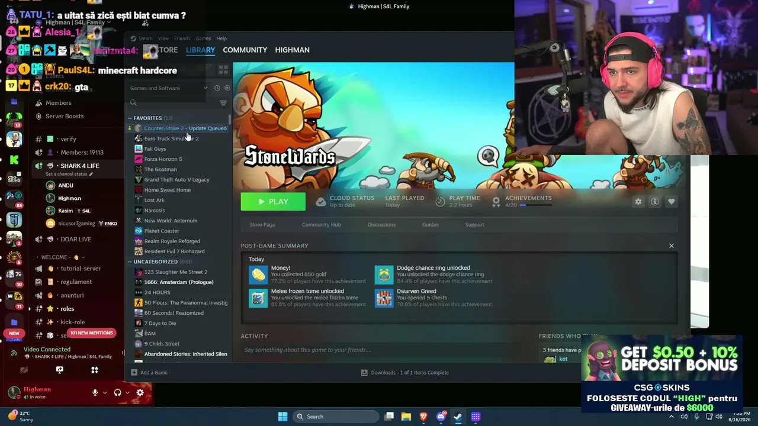Select Forza Horizon 5 in library
The height and width of the screenshot is (426, 758).
tap(163, 159)
